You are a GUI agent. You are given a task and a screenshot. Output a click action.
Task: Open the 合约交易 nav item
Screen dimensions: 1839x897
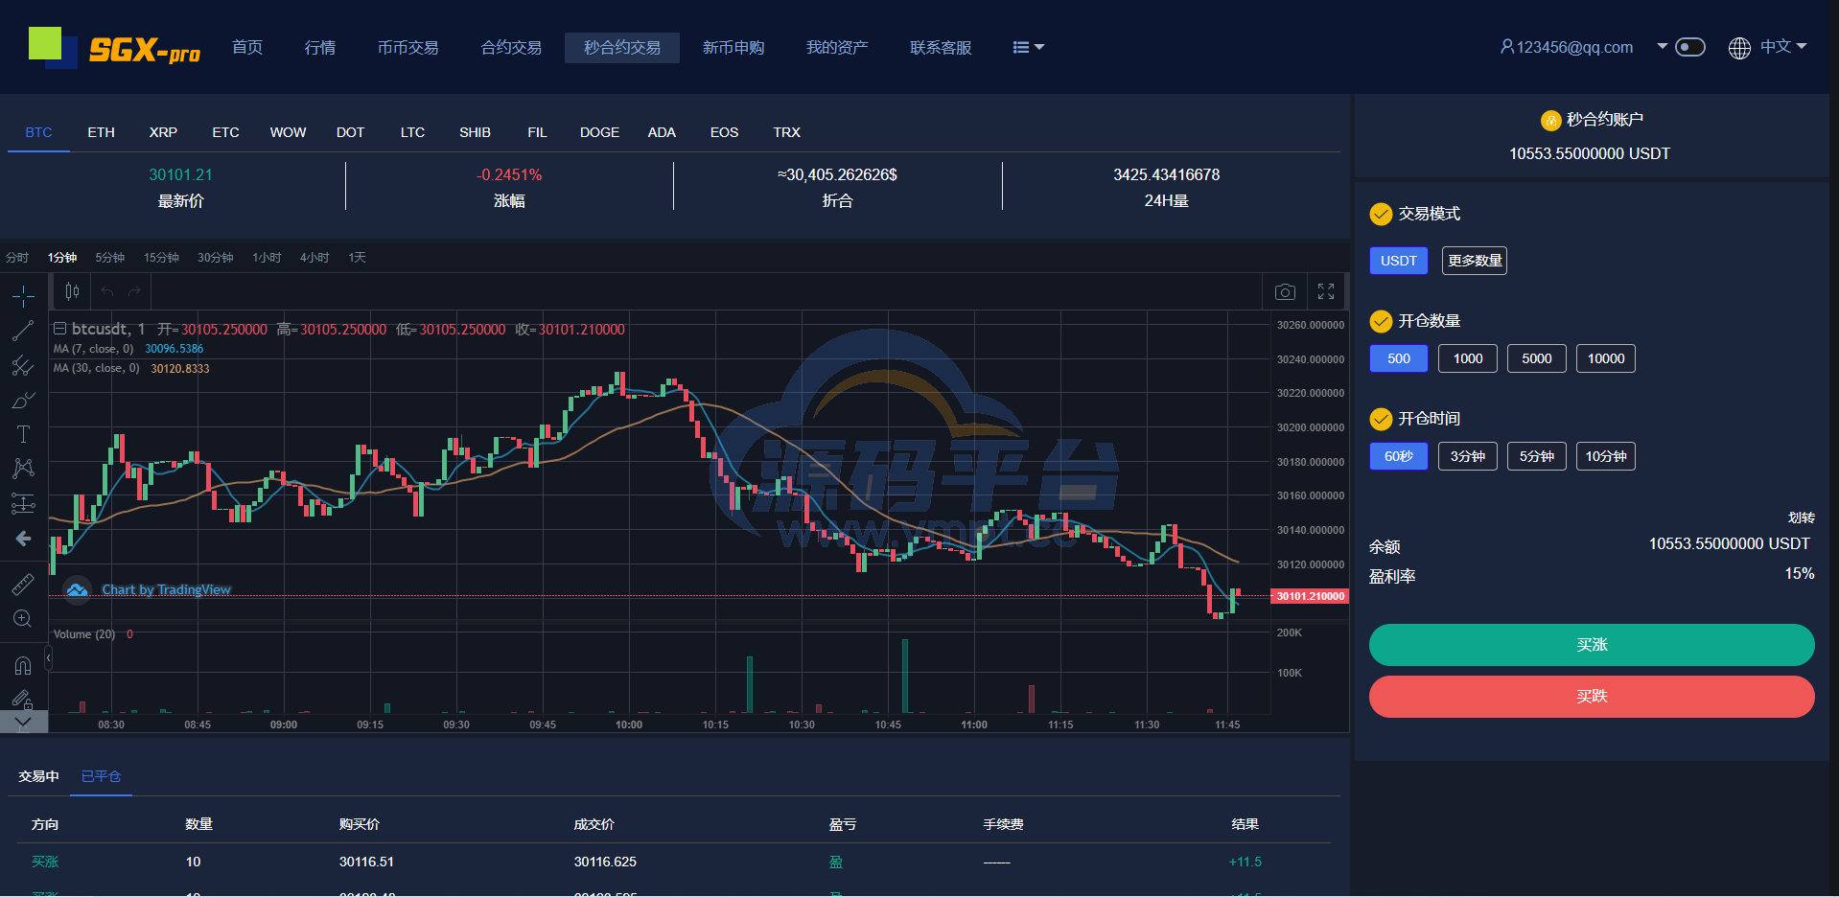point(512,47)
